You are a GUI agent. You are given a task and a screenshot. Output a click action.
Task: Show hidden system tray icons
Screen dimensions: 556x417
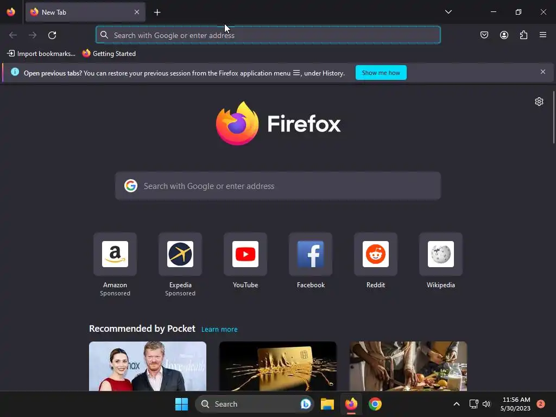click(456, 404)
